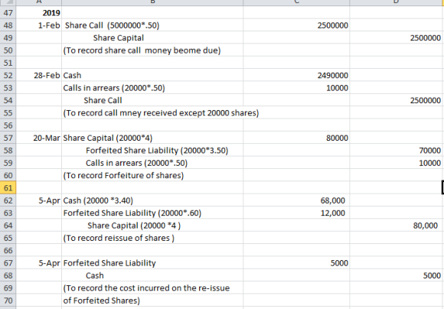444x309 pixels.
Task: Click the 20-Mar date cell
Action: (x=39, y=138)
